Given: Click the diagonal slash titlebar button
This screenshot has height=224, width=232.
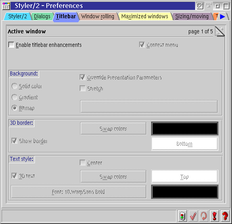Looking at the screenshot, I should [x=200, y=6].
